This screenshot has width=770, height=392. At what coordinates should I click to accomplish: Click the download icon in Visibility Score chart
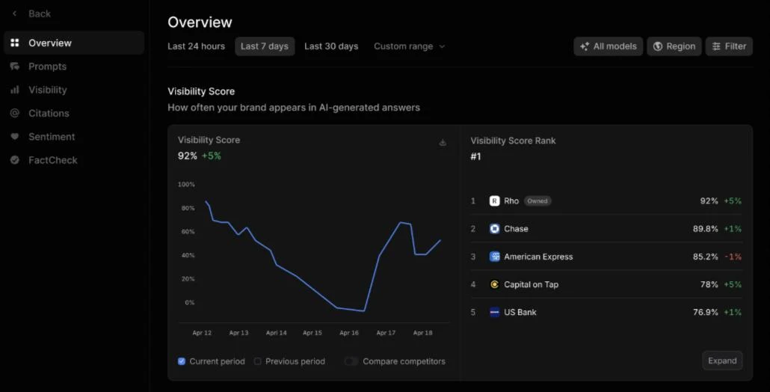click(x=443, y=142)
